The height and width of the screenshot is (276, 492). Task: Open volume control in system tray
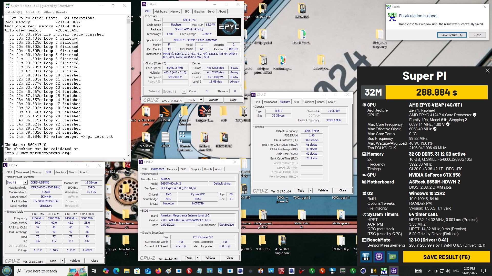click(x=448, y=271)
